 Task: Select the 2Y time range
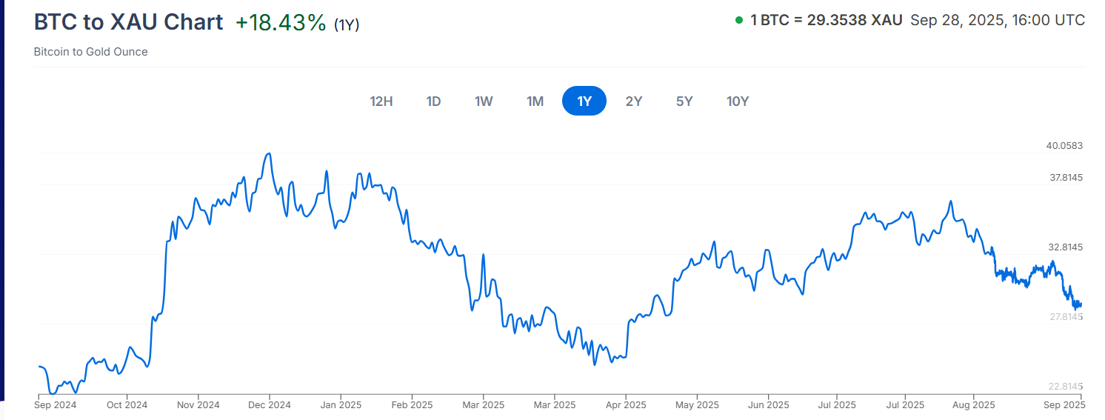click(633, 101)
